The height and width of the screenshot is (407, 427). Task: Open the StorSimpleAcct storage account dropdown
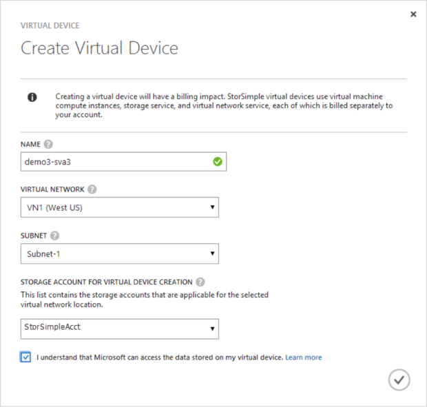pos(120,329)
